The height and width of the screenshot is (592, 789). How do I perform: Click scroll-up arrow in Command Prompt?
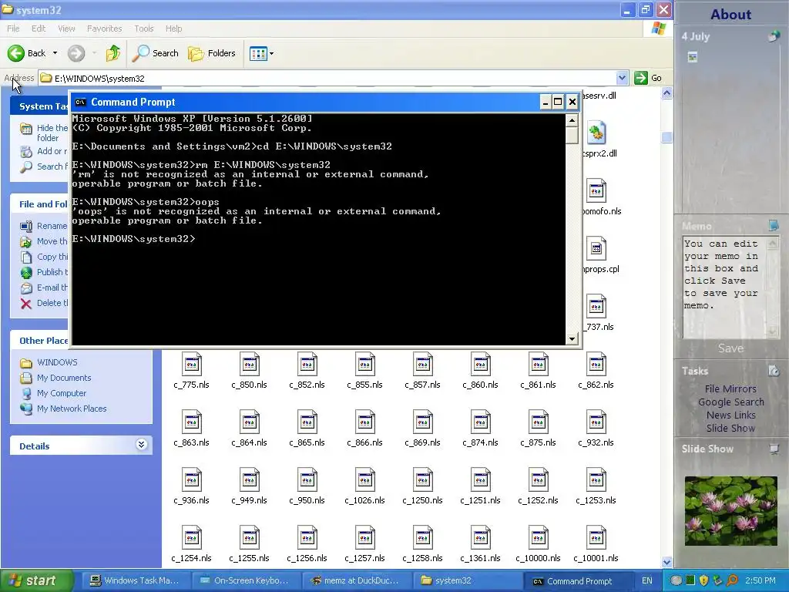pos(572,120)
